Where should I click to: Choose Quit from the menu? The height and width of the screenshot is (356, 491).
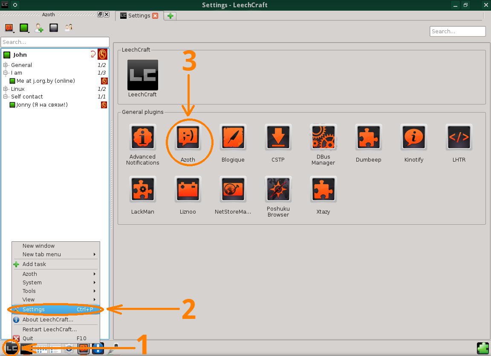pos(56,338)
